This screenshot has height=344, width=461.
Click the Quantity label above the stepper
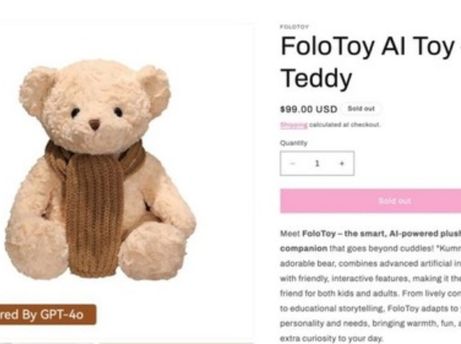294,143
